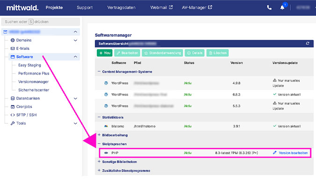Click the /html/matomo path
This screenshot has width=316, height=190.
144,126
